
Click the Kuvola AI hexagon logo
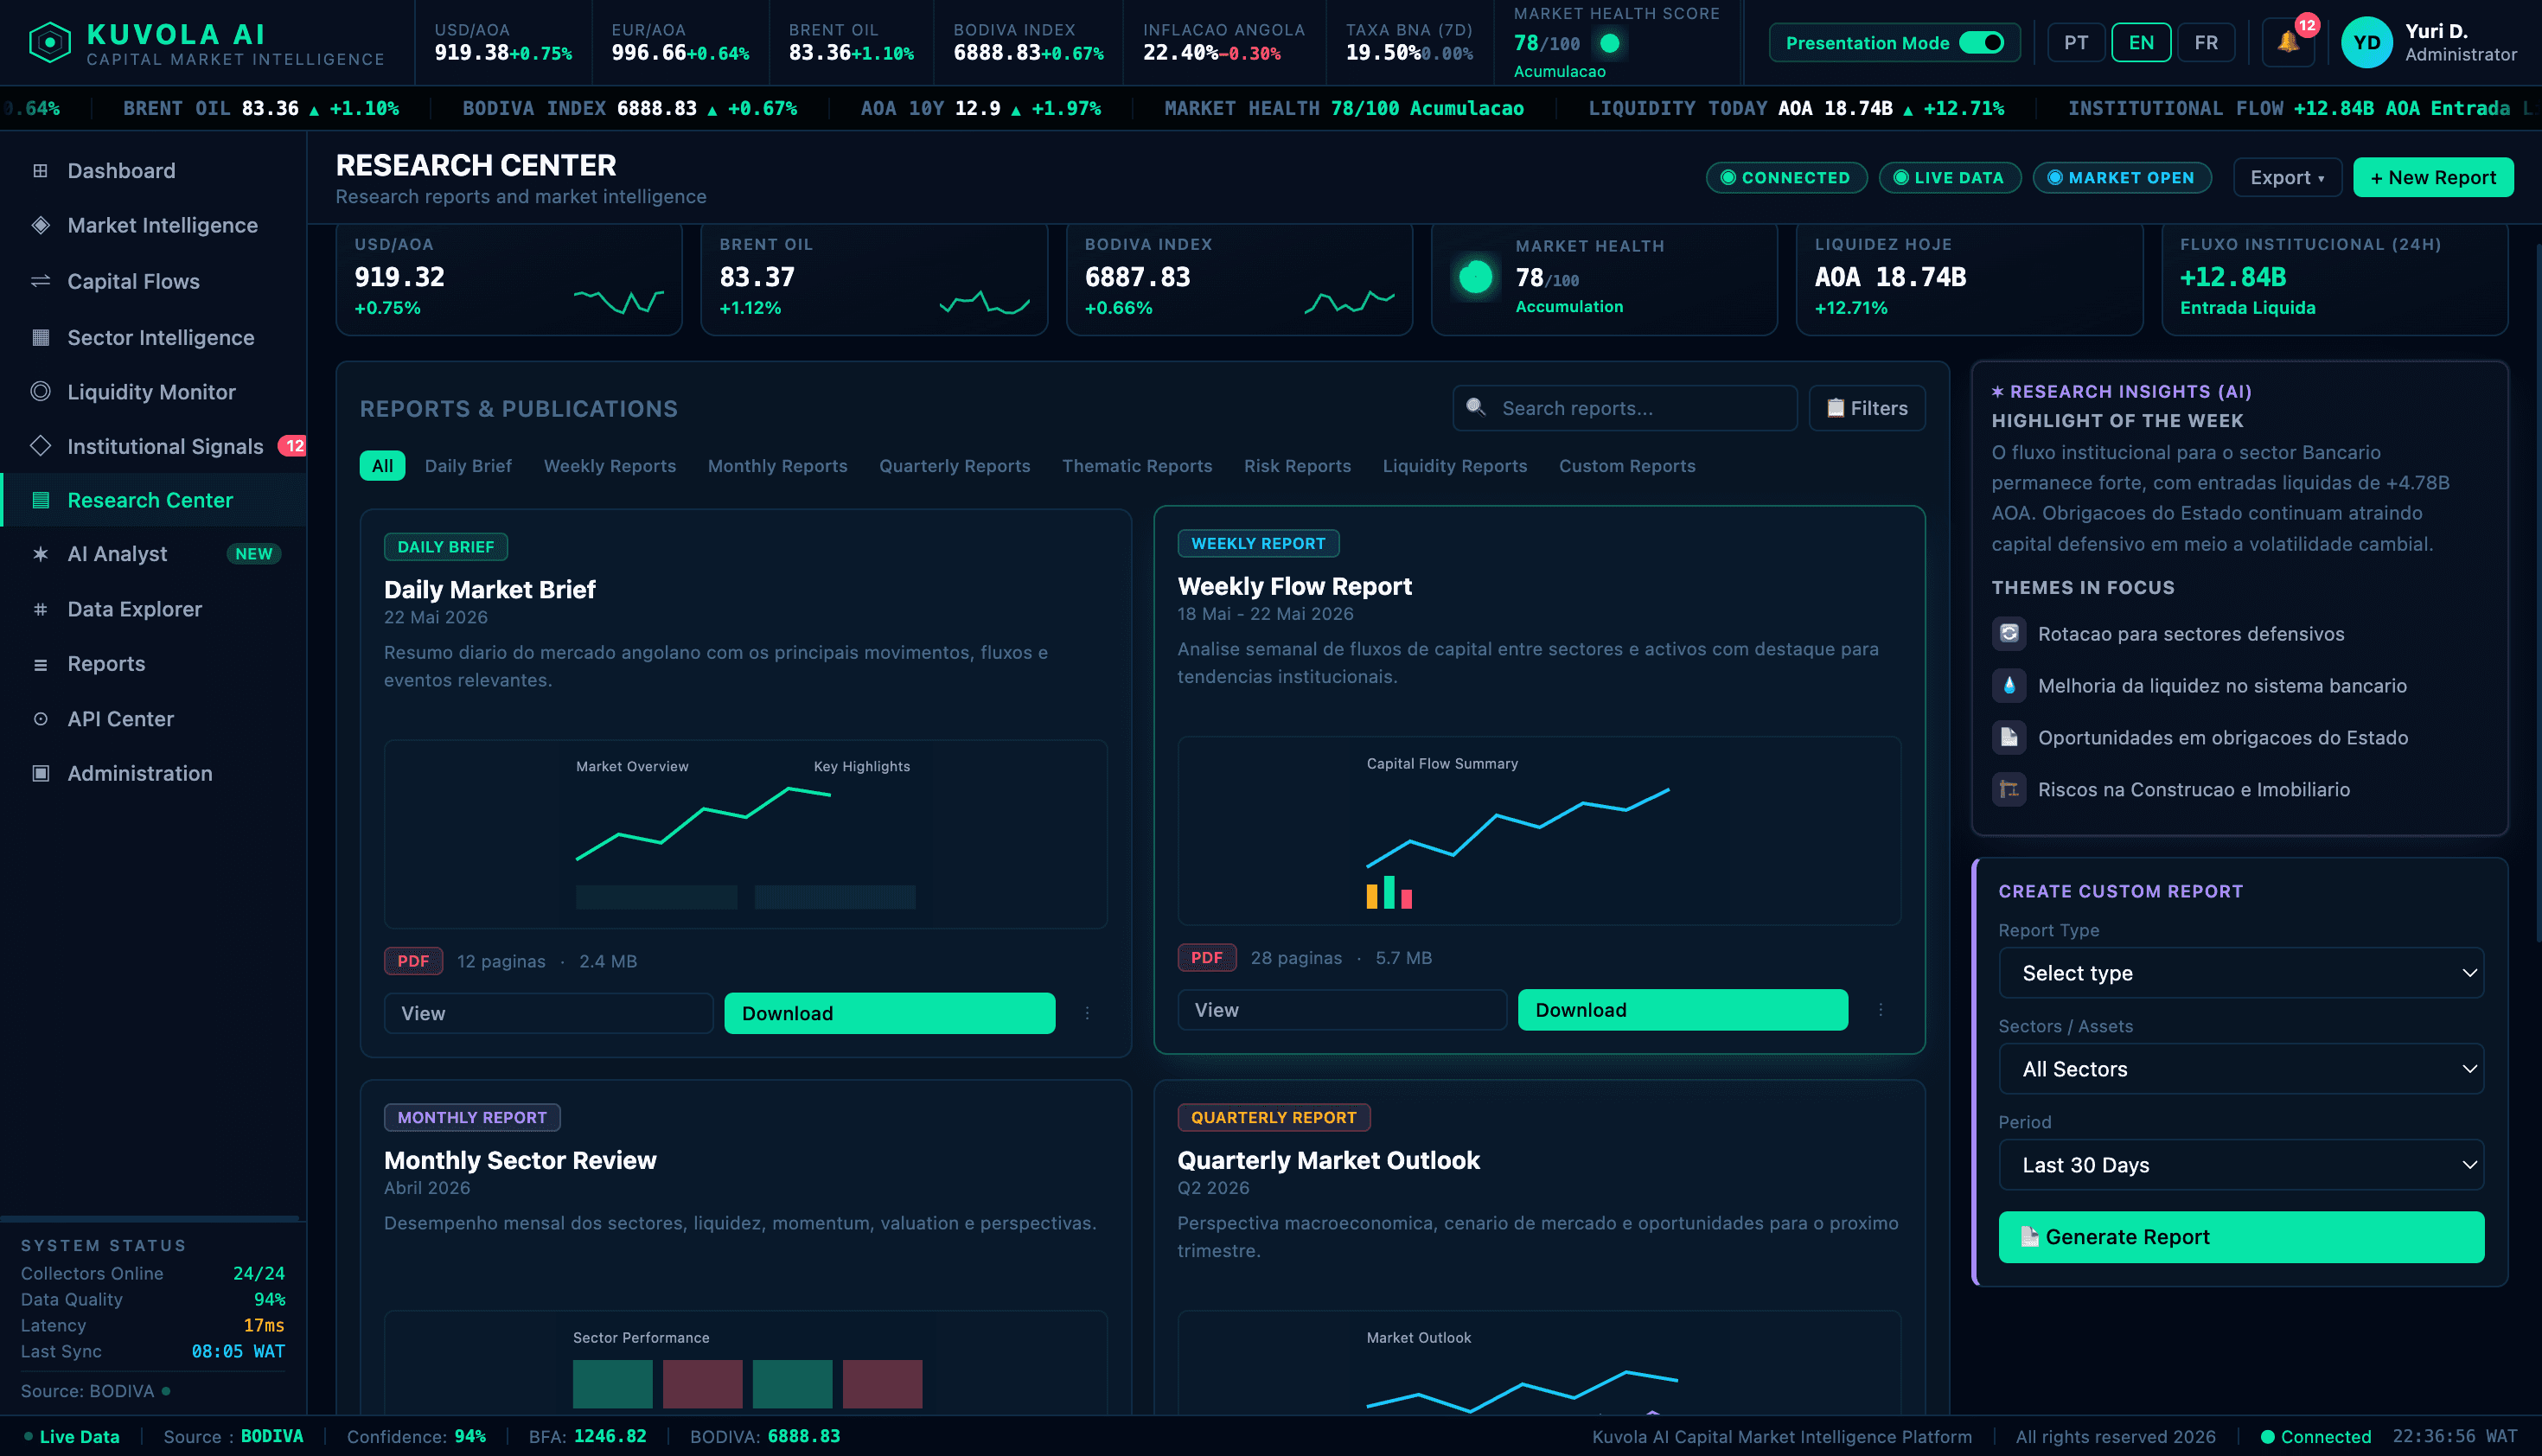49,43
